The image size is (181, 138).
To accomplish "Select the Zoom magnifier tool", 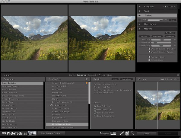I will pyautogui.click(x=132, y=133).
